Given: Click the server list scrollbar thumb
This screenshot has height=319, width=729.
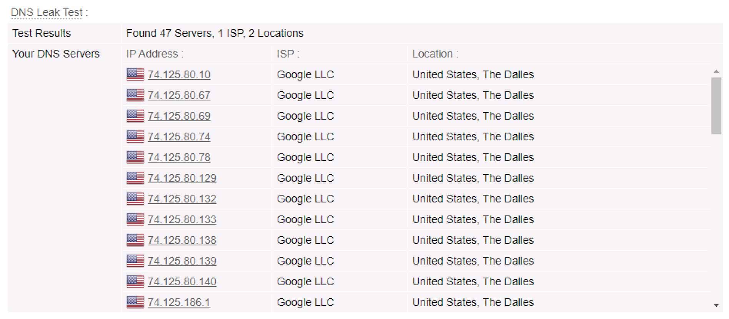Looking at the screenshot, I should click(x=716, y=106).
